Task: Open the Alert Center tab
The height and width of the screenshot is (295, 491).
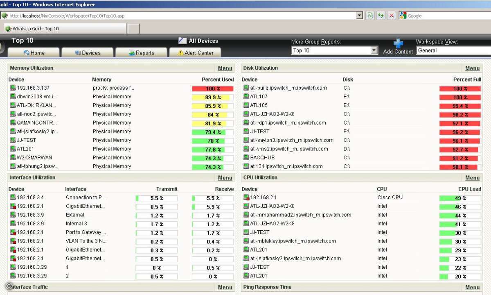Action: click(195, 52)
